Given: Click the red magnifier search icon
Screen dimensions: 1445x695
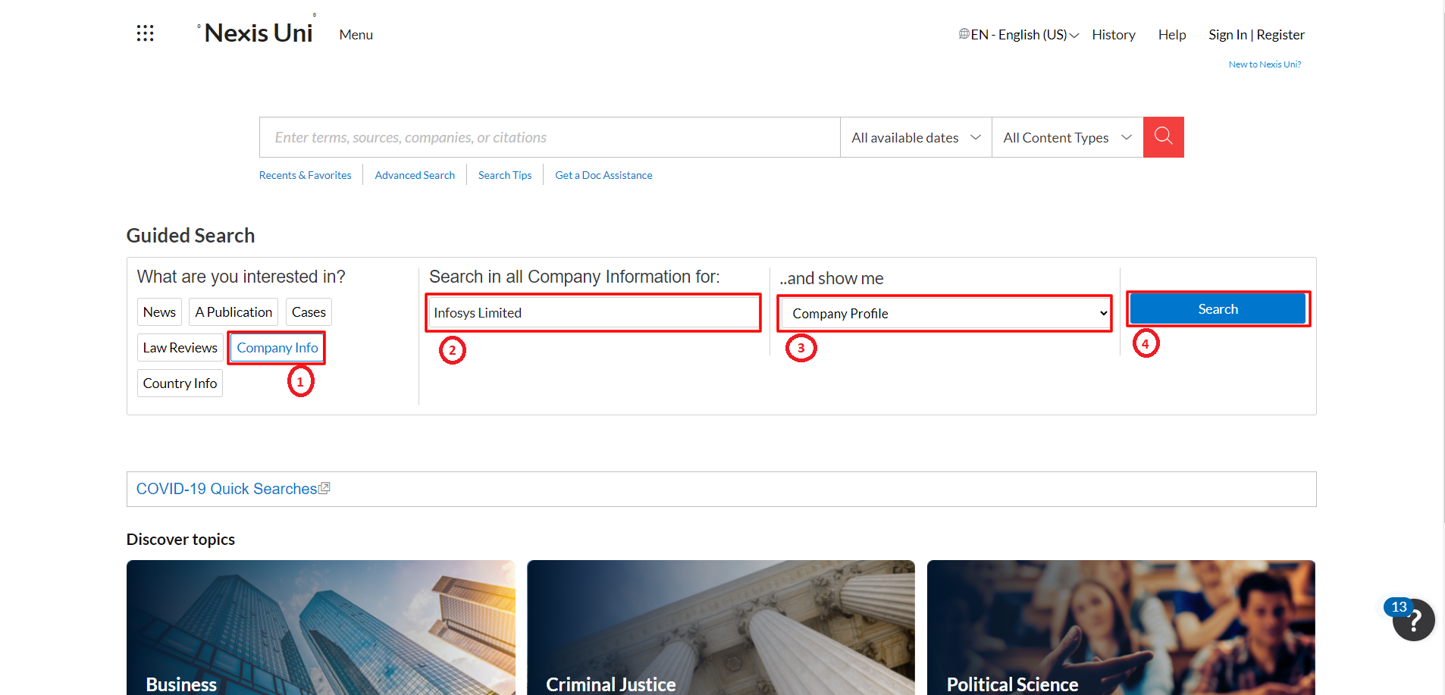Looking at the screenshot, I should [x=1163, y=137].
